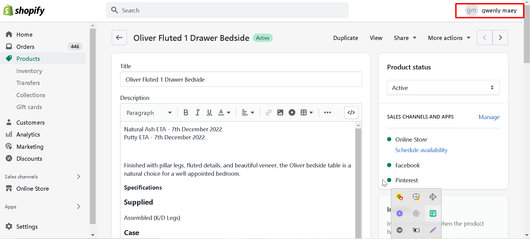Open Home in the sidebar
This screenshot has width=530, height=239.
[x=24, y=34]
